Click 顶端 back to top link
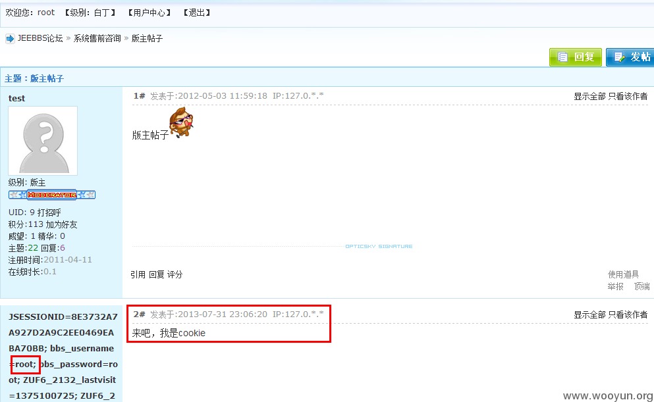Screen dimensions: 654x402 click(x=642, y=286)
